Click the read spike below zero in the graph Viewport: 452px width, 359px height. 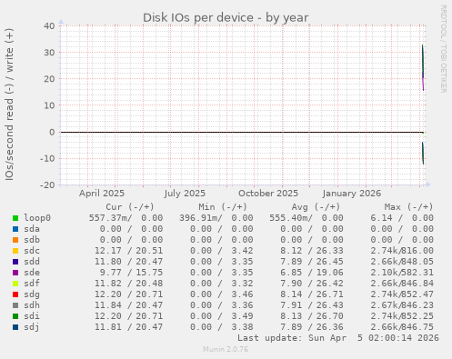tap(423, 154)
